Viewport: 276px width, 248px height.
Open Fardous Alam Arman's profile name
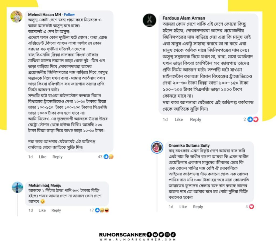click(x=184, y=18)
